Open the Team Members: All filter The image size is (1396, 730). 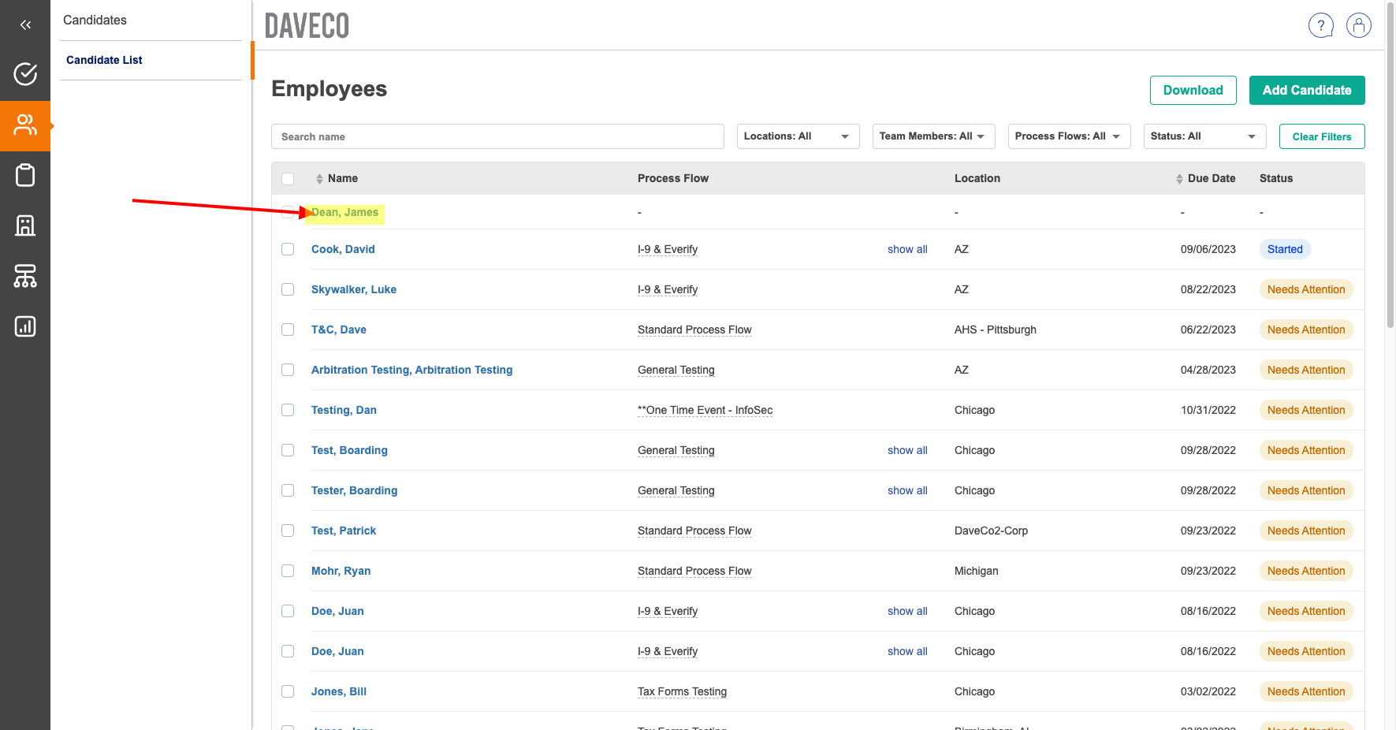pyautogui.click(x=933, y=136)
